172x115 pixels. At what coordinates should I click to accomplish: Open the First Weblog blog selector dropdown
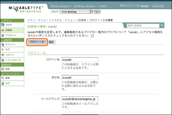(76, 12)
